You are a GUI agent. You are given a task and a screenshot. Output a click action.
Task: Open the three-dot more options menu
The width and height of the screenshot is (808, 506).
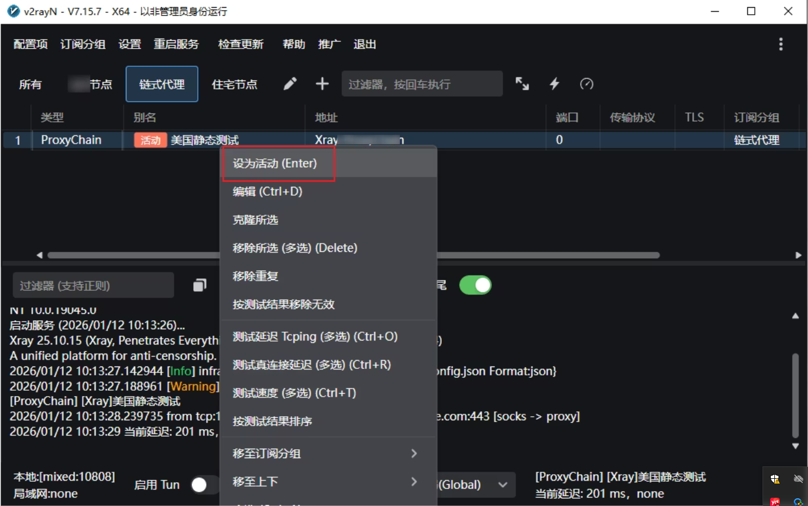(781, 44)
